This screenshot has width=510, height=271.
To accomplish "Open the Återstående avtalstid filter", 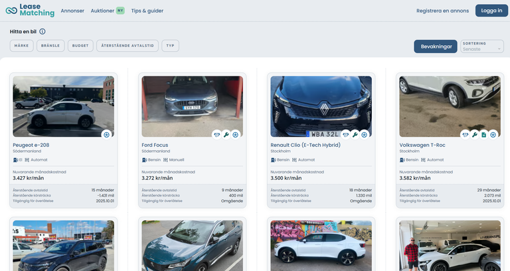I will (x=127, y=46).
